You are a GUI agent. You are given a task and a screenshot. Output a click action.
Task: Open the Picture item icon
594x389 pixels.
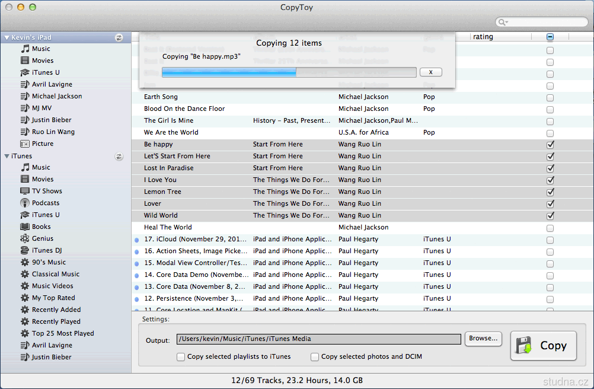25,144
